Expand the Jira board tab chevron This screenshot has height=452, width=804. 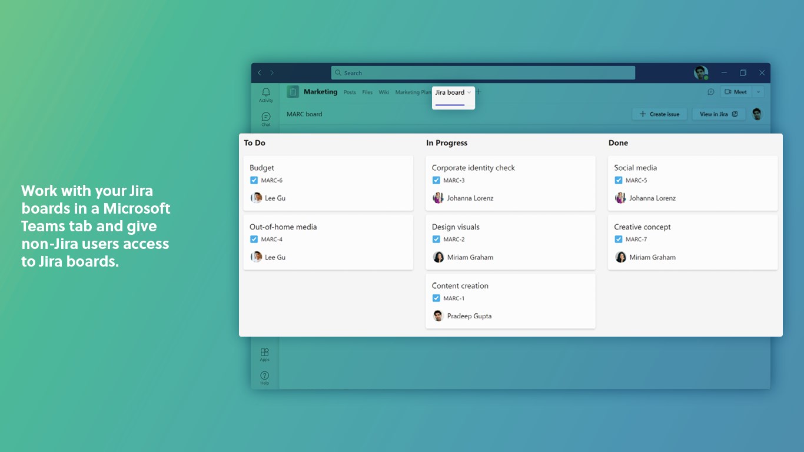pos(469,92)
